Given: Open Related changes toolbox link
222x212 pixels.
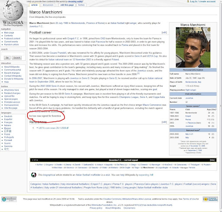Looking at the screenshot, I should point(12,93).
